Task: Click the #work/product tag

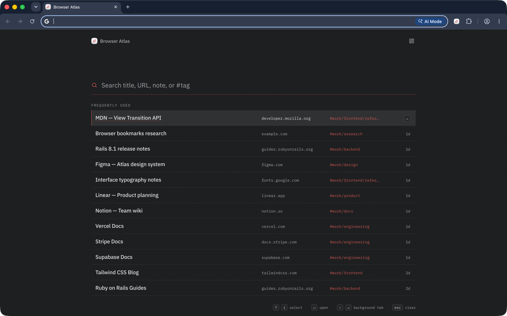Action: pos(345,196)
